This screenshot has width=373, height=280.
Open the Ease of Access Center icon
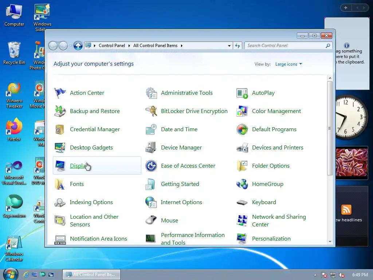(151, 166)
